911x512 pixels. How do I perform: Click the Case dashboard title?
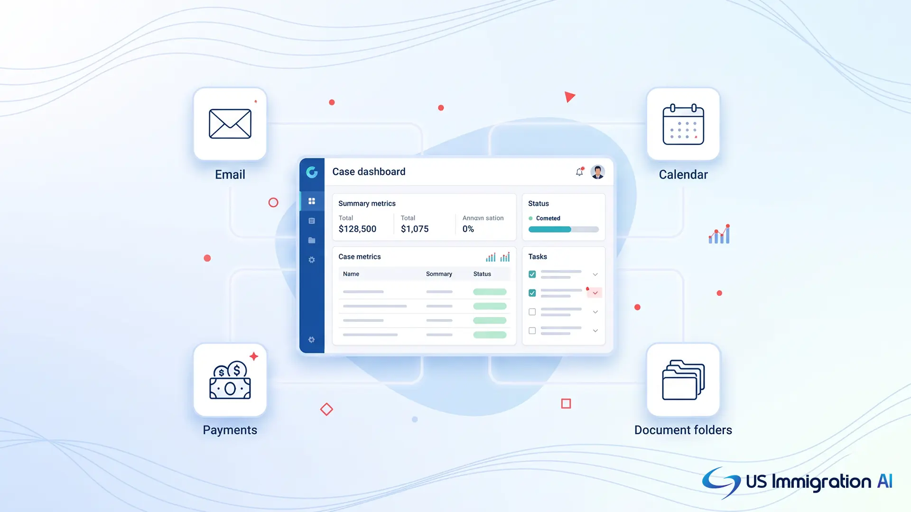click(x=369, y=172)
